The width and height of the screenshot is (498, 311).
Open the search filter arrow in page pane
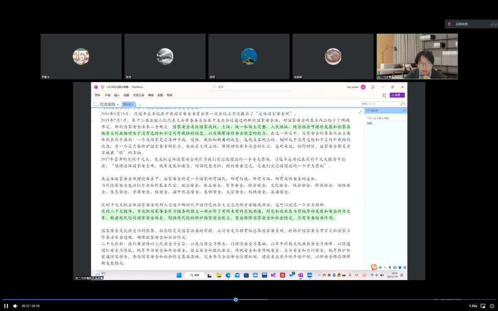[405, 104]
